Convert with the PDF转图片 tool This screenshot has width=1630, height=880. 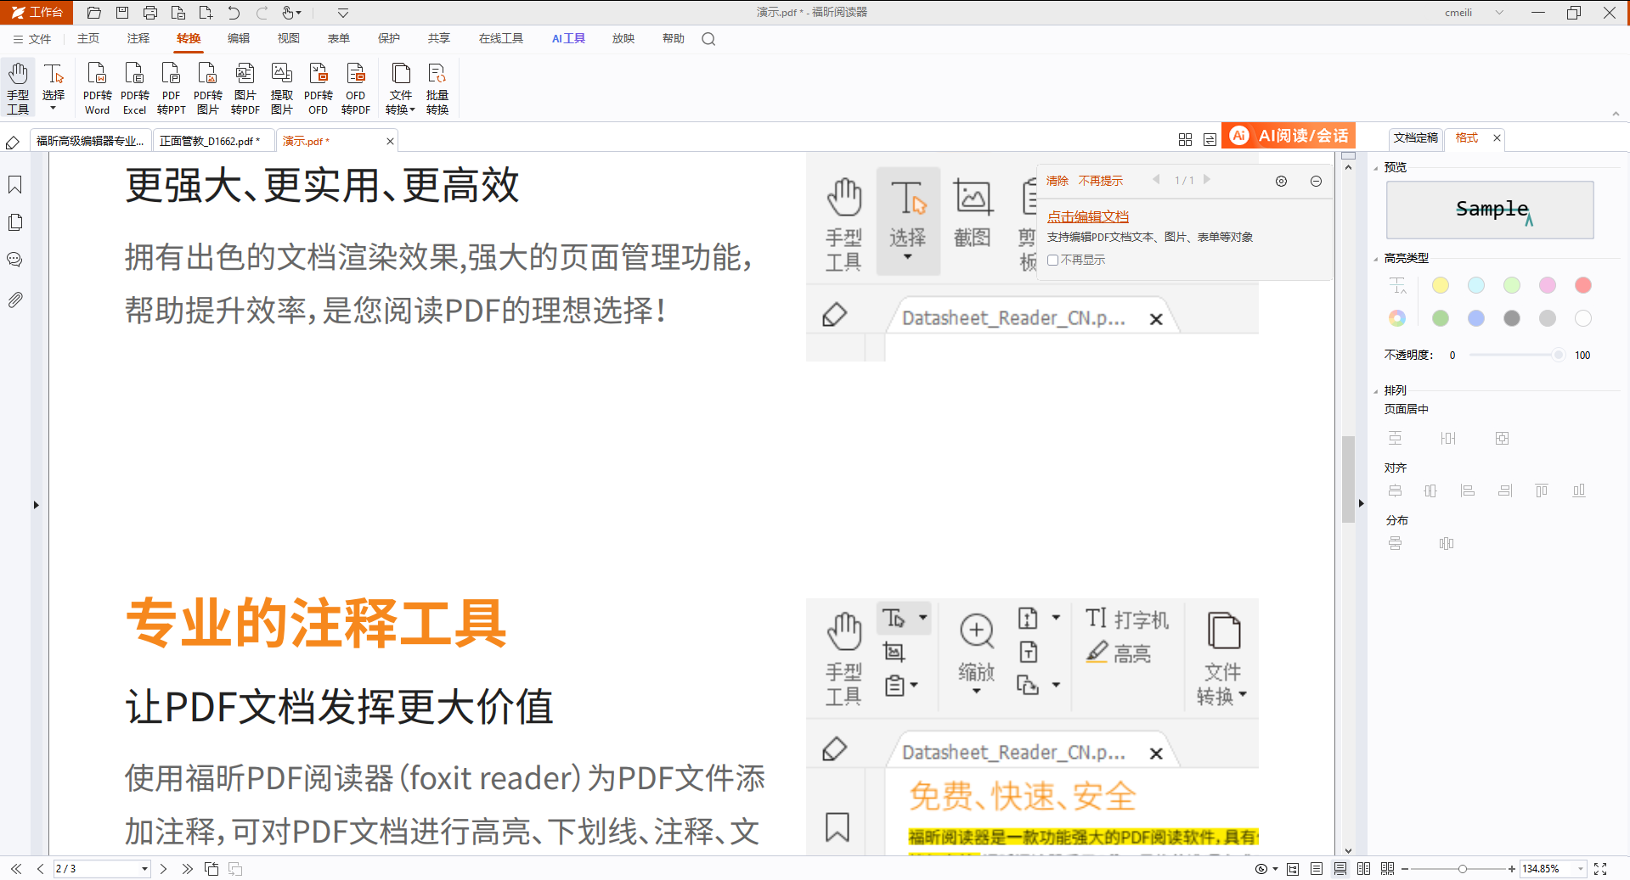pos(208,88)
